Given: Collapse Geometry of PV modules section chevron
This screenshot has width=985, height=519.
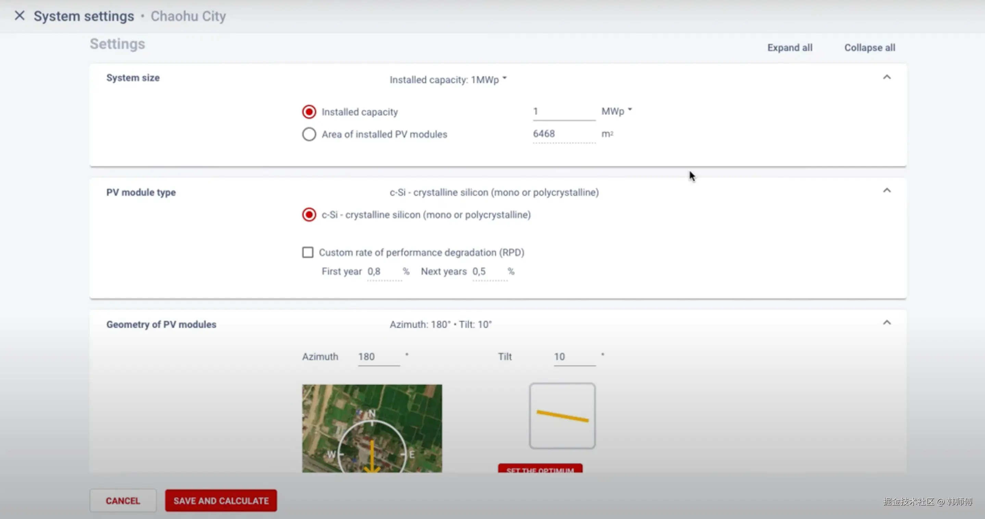Looking at the screenshot, I should pos(887,323).
